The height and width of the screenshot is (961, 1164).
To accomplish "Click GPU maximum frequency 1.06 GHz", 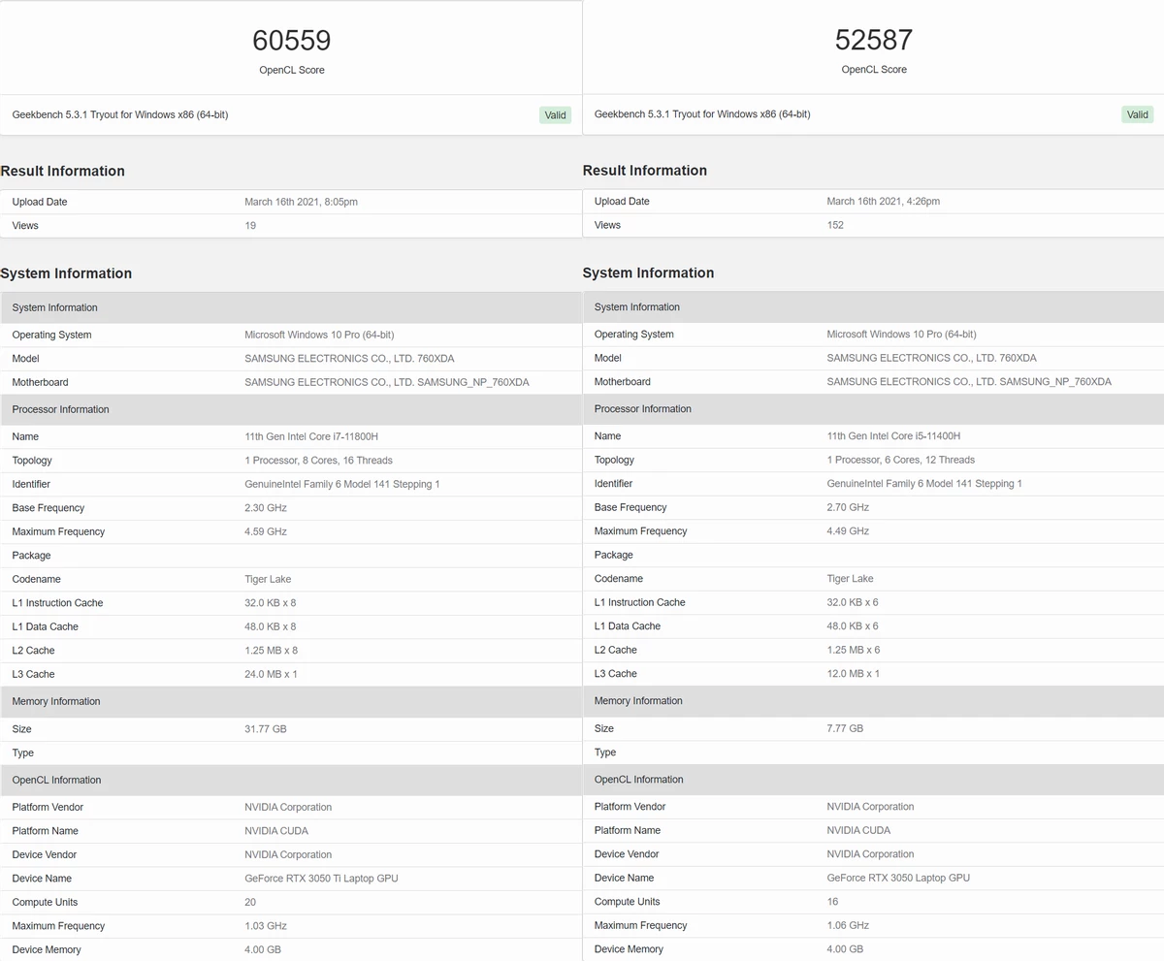I will 848,925.
